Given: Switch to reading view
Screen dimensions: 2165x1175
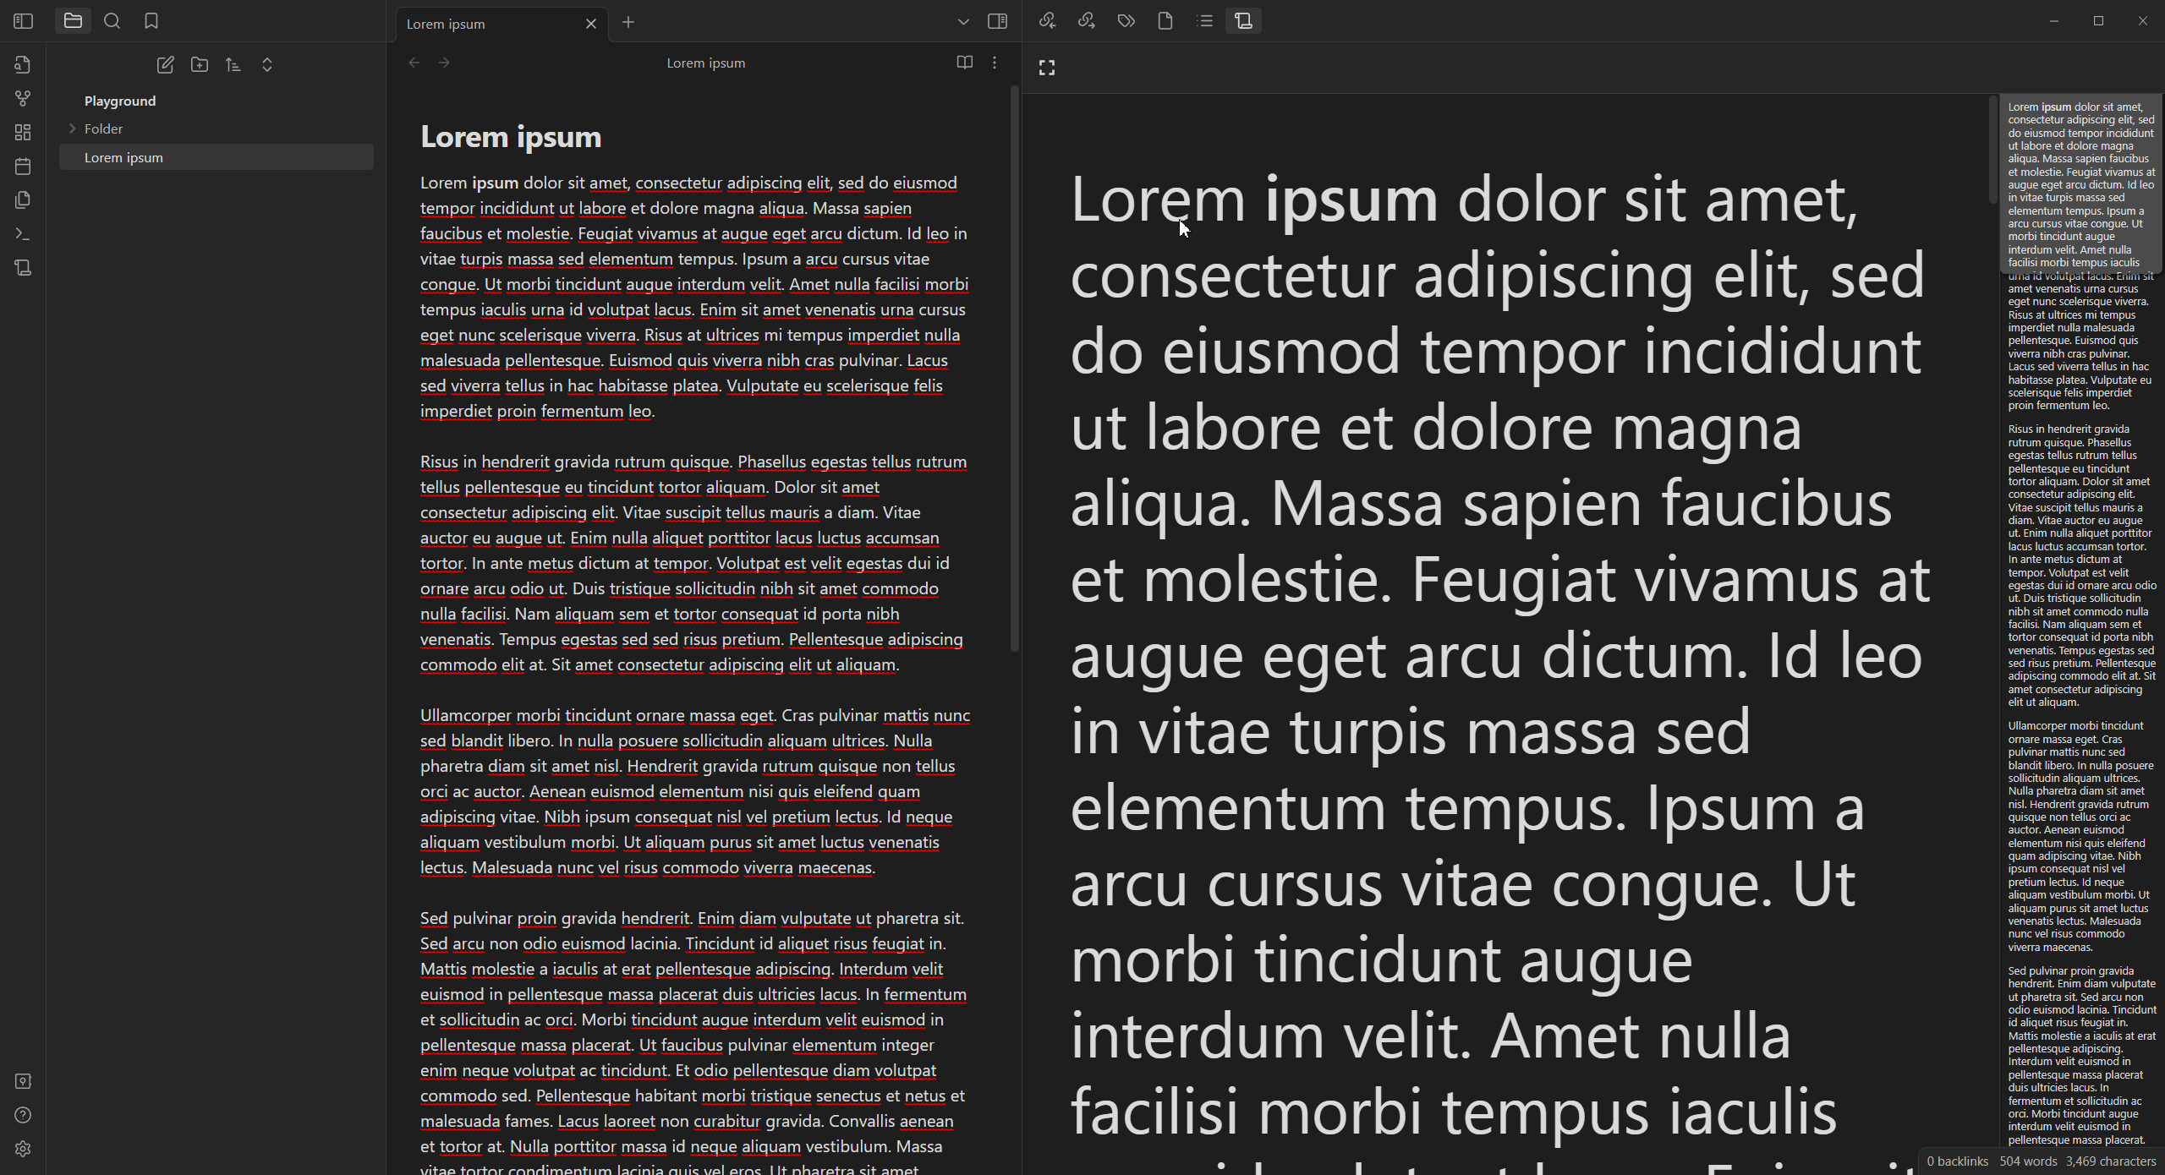Looking at the screenshot, I should point(964,63).
